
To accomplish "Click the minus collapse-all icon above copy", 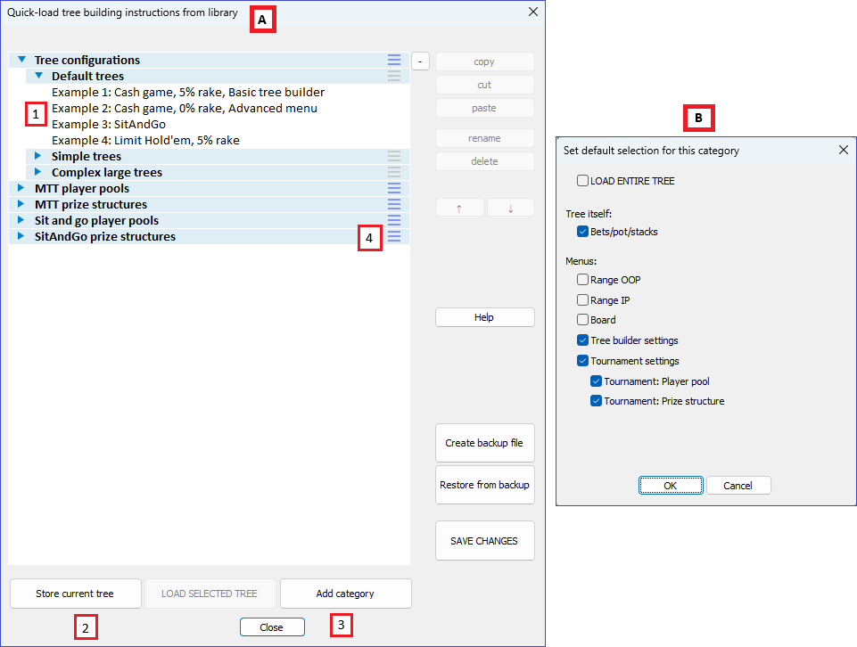I will coord(419,61).
